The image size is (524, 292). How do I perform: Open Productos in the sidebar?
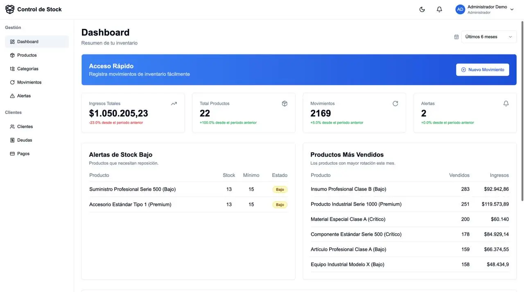tap(27, 55)
